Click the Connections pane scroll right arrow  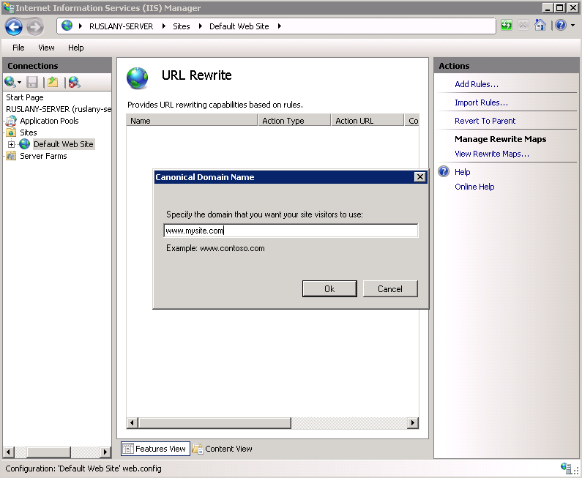pos(105,452)
